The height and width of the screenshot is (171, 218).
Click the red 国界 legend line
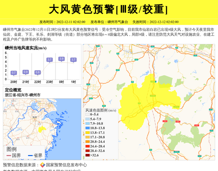(x=9, y=155)
